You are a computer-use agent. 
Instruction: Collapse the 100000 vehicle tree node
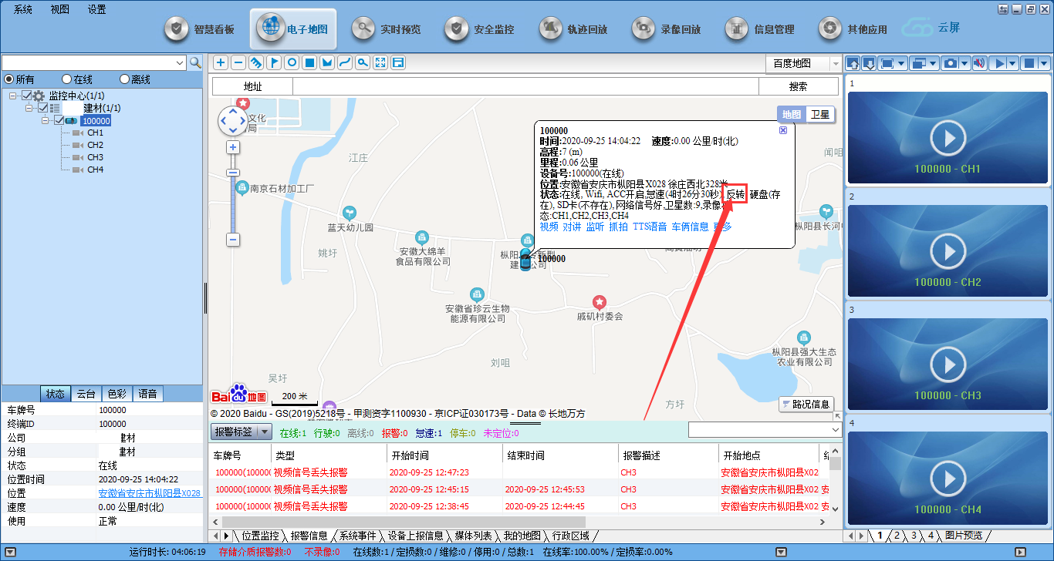click(x=46, y=120)
